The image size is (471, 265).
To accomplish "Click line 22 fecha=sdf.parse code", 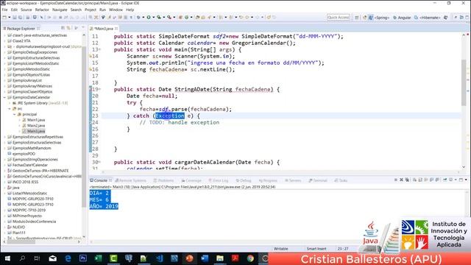I will click(185, 110).
